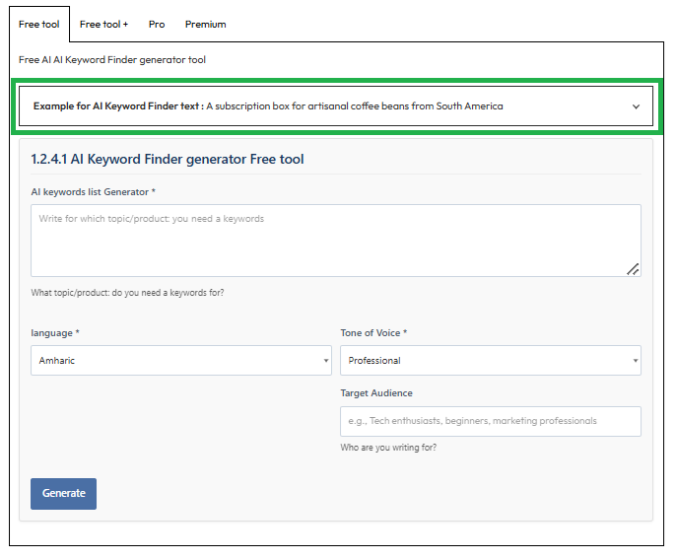The height and width of the screenshot is (560, 675).
Task: Open the Amharic language dropdown
Action: coord(177,361)
